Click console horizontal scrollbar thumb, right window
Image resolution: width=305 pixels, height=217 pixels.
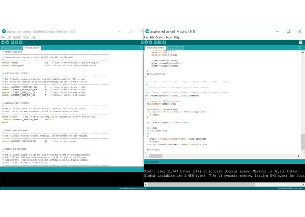point(201,184)
